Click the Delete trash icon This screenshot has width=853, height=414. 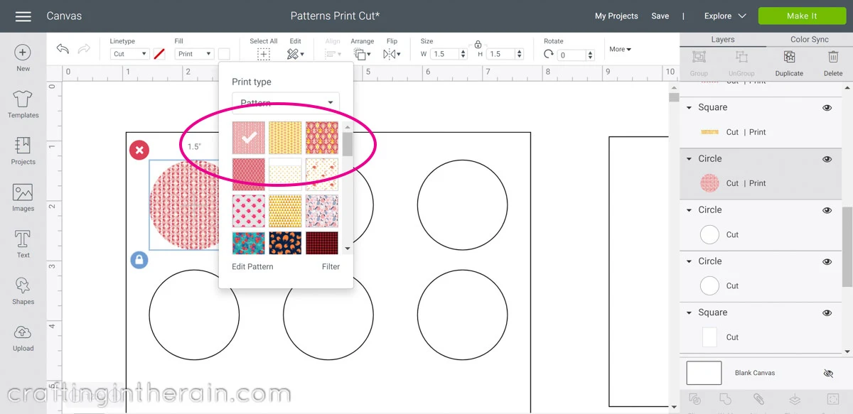[x=833, y=57]
